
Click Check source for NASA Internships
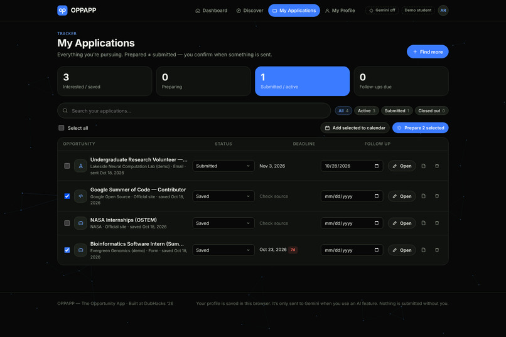click(x=274, y=223)
